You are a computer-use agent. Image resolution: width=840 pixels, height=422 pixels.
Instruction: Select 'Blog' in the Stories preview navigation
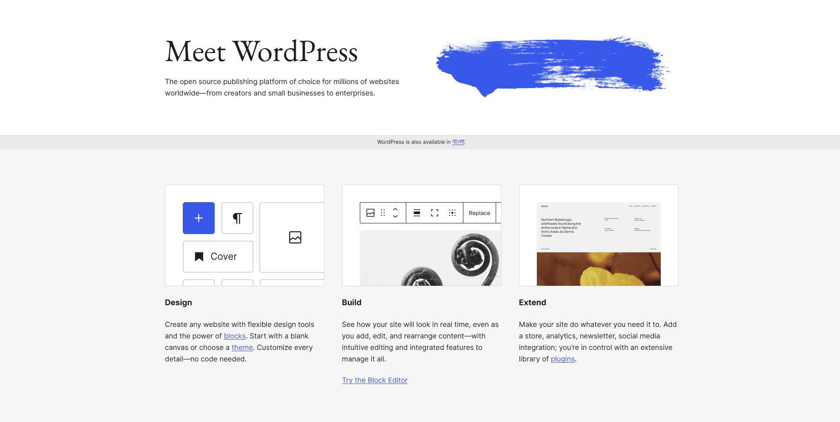pyautogui.click(x=631, y=206)
